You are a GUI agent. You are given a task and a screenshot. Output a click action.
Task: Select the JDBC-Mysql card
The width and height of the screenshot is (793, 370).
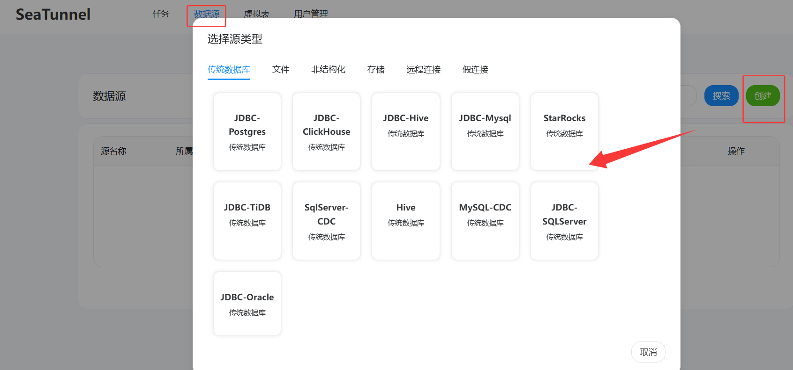click(x=485, y=131)
